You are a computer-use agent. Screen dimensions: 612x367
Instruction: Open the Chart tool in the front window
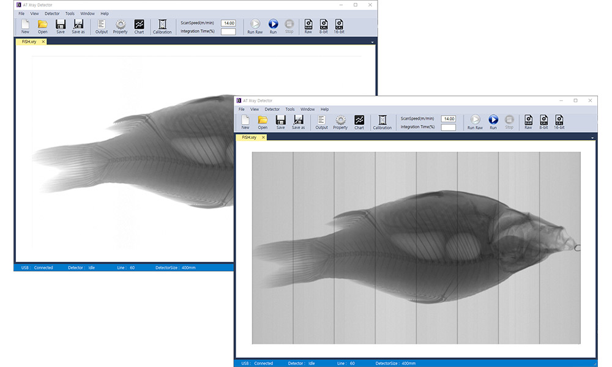(x=359, y=120)
